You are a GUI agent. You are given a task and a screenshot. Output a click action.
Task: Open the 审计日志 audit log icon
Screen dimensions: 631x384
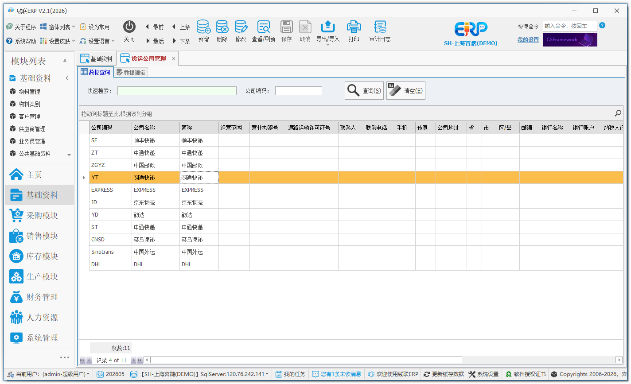pos(380,27)
